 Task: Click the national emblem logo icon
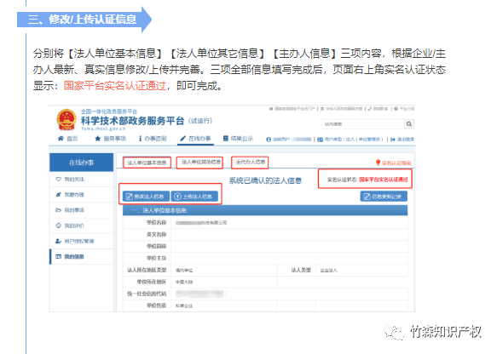point(66,120)
